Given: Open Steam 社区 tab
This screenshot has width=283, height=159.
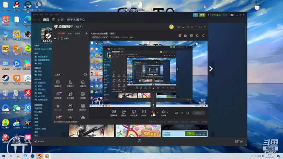Looking at the screenshot, I should [61, 20].
